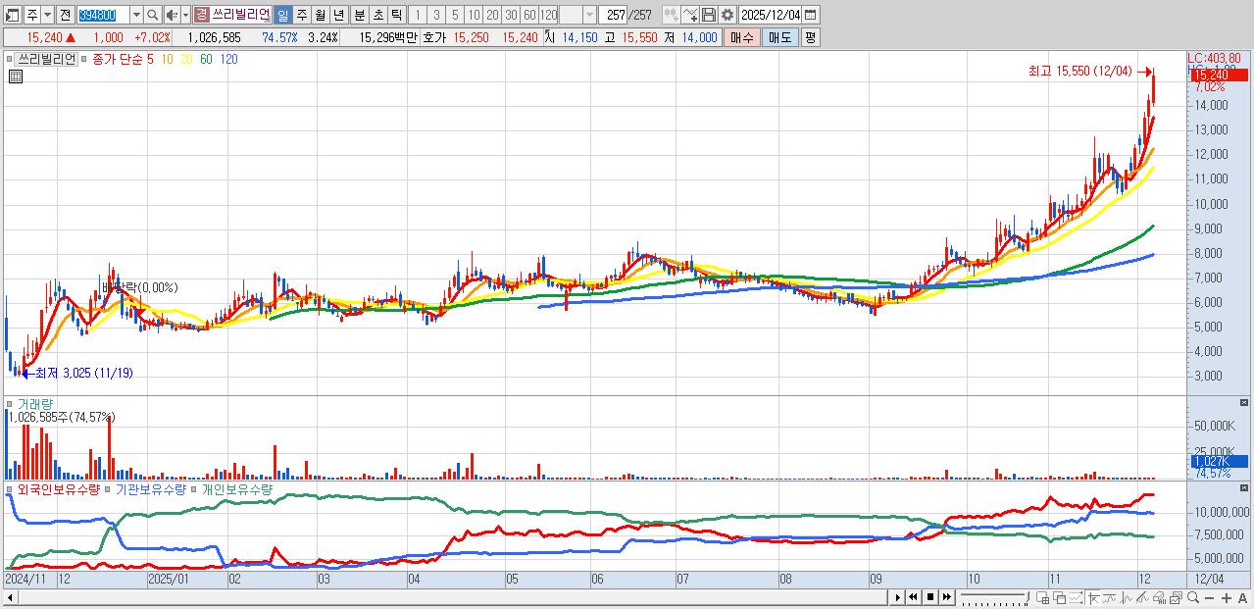Select the blue 120 moving average label

228,59
